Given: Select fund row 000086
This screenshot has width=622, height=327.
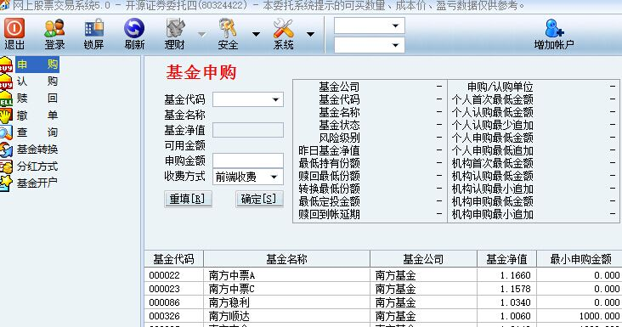Looking at the screenshot, I should pyautogui.click(x=383, y=302).
